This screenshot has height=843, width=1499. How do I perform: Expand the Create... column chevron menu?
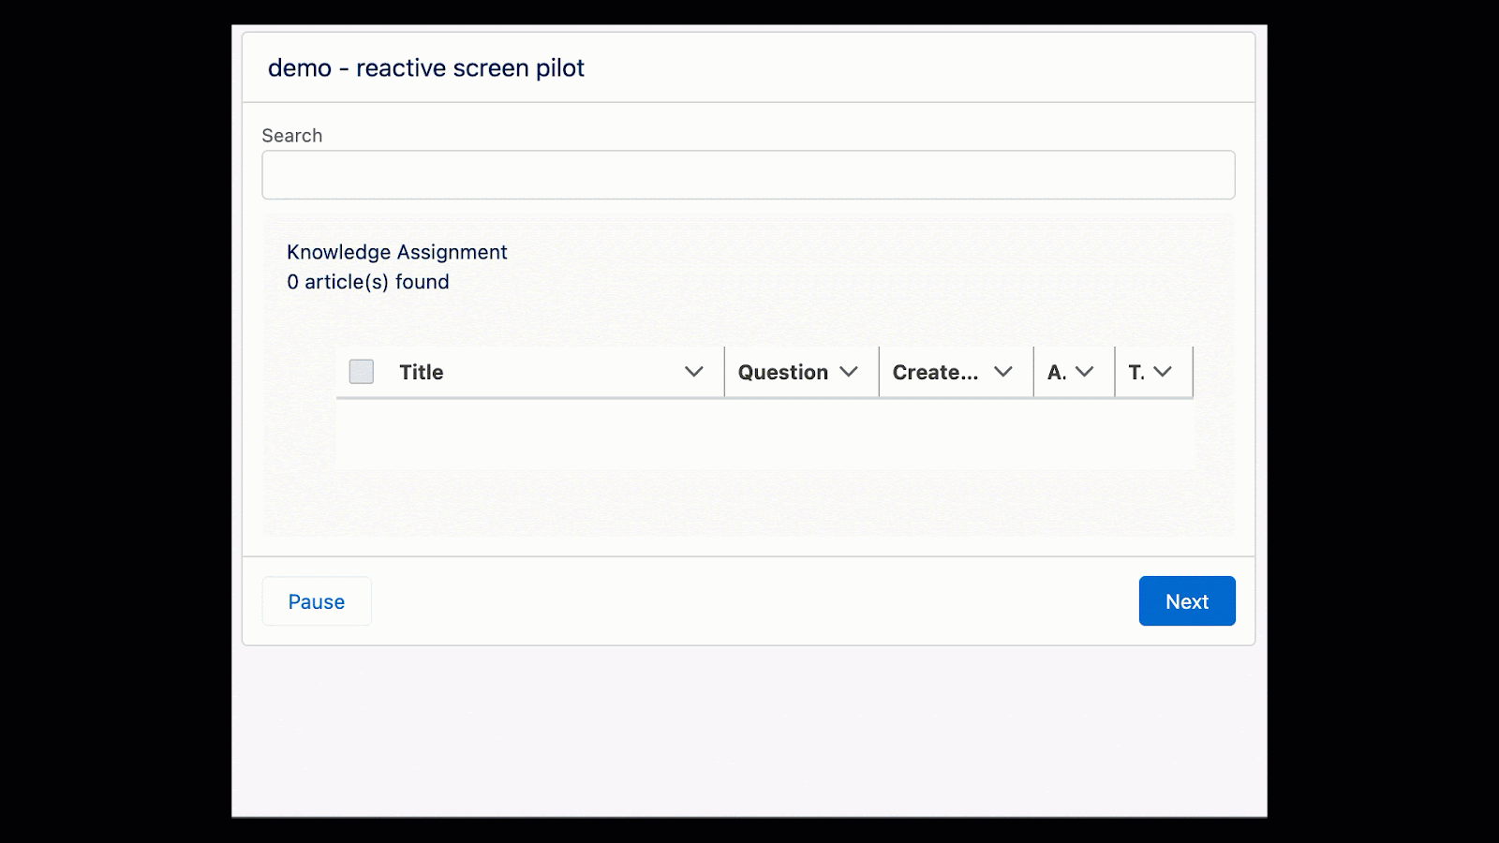[x=1002, y=372]
